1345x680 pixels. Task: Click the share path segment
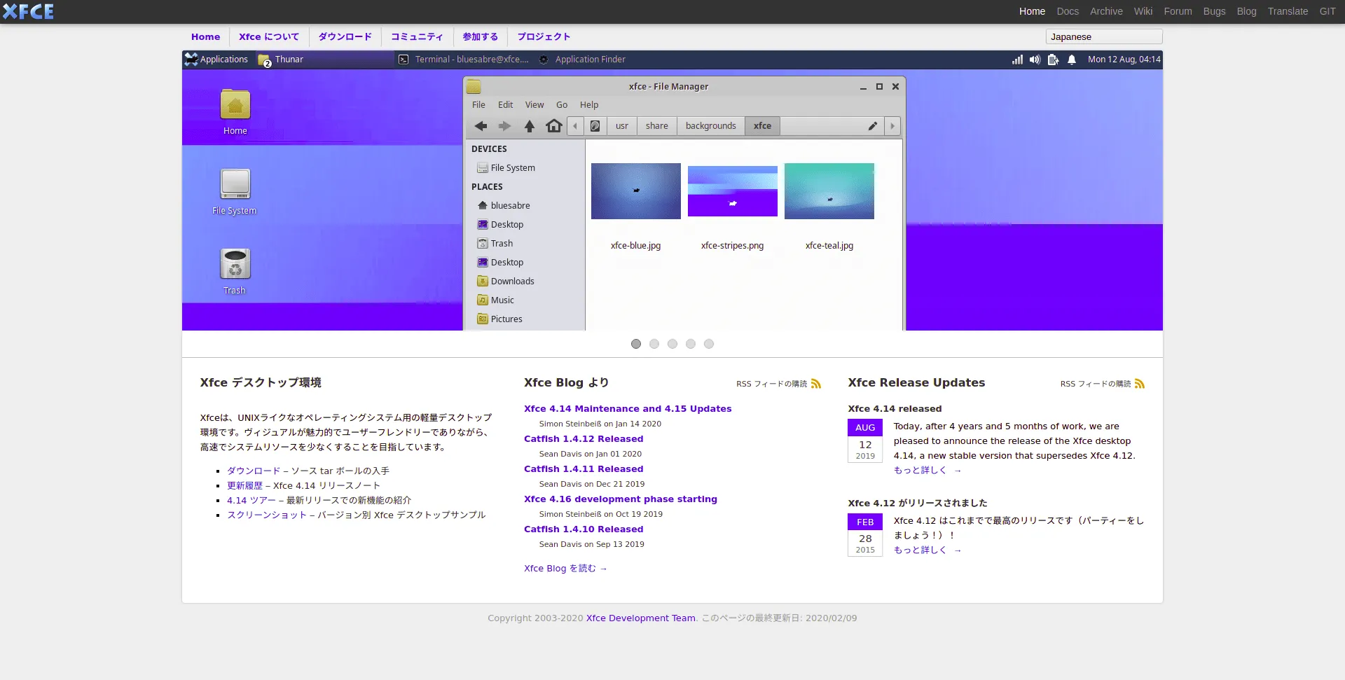tap(657, 126)
